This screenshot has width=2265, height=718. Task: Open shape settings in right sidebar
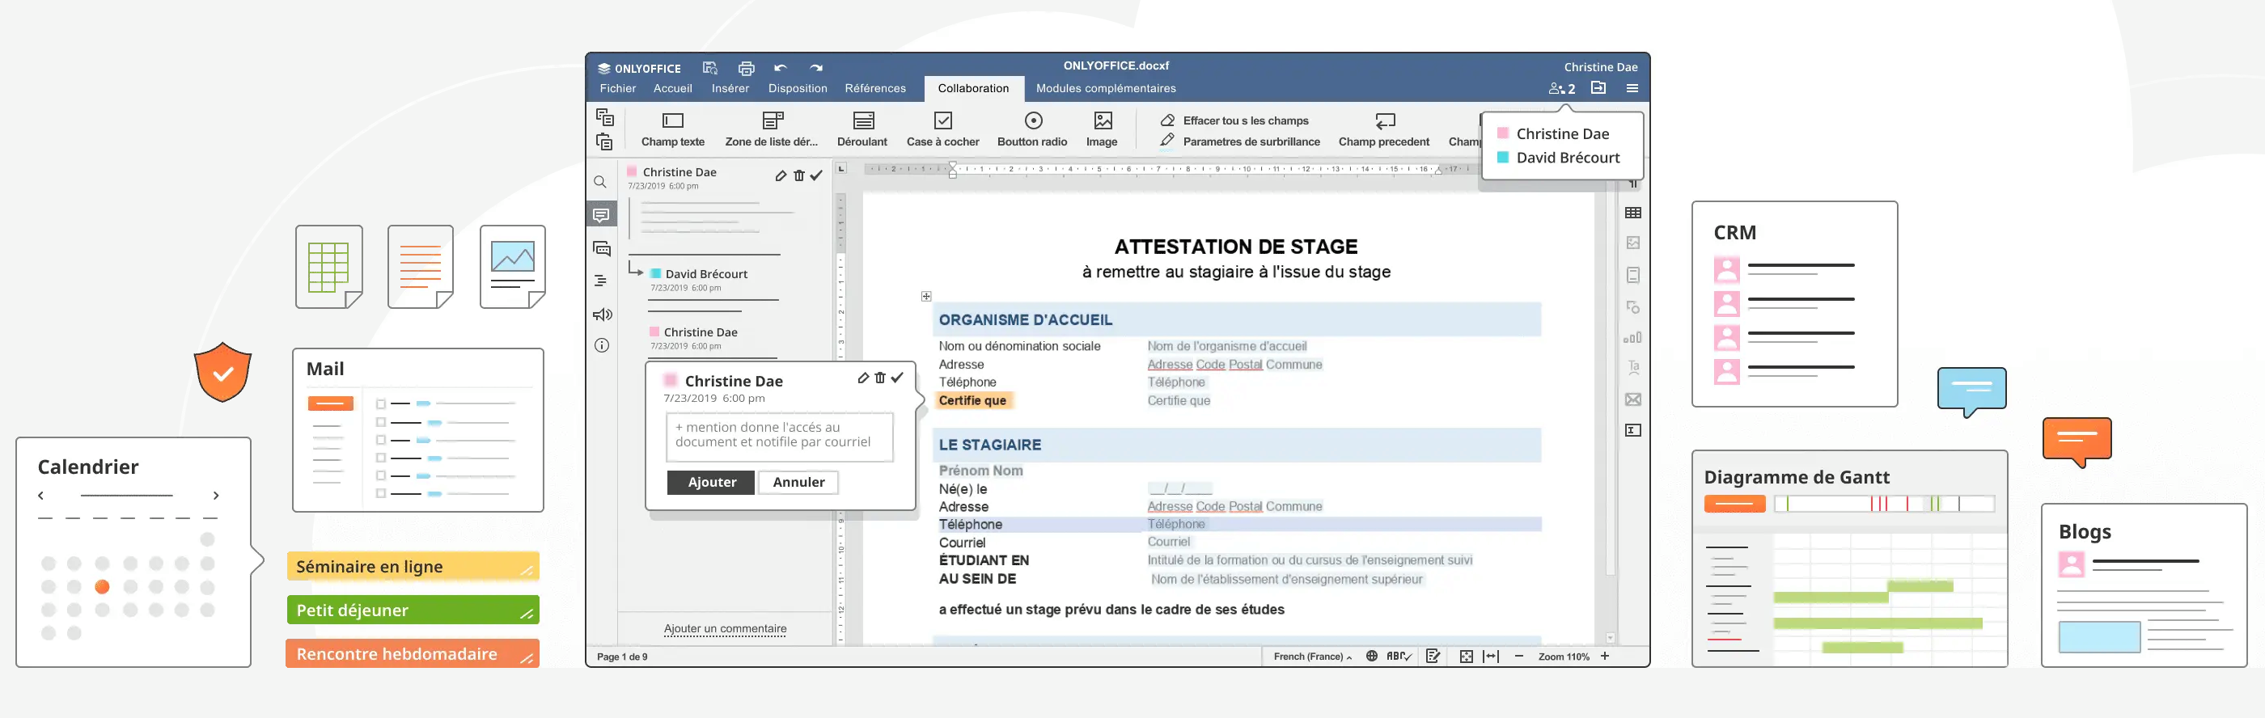pyautogui.click(x=1632, y=306)
